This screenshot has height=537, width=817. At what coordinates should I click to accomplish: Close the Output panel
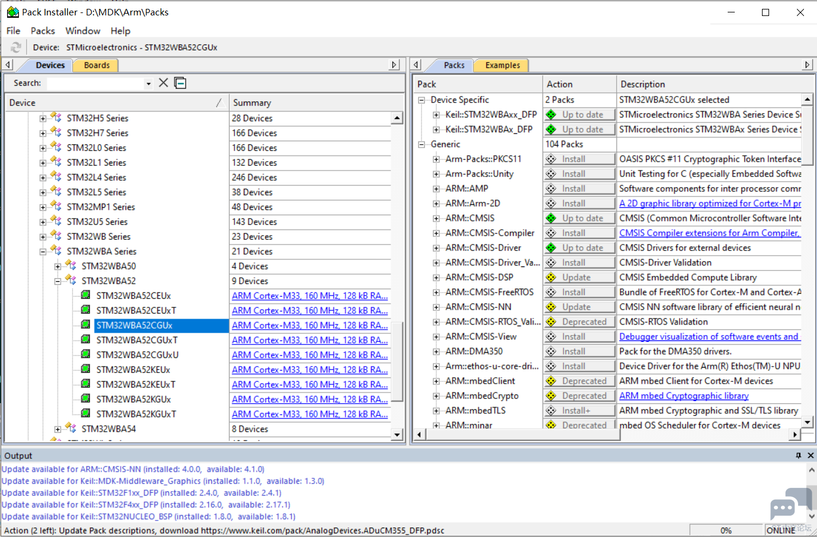click(x=810, y=455)
